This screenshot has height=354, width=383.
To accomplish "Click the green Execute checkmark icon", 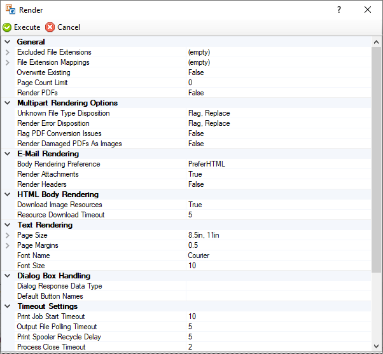I will (7, 27).
